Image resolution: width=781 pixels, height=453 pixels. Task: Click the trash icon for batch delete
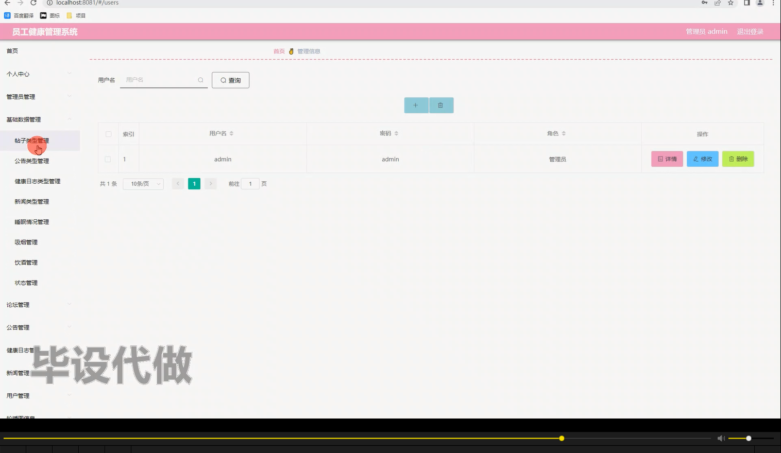tap(441, 105)
